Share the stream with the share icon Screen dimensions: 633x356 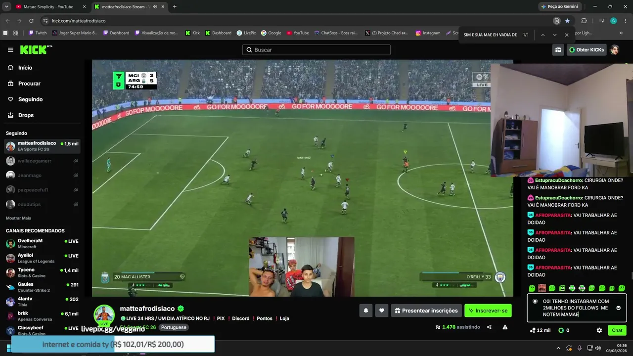pos(489,327)
